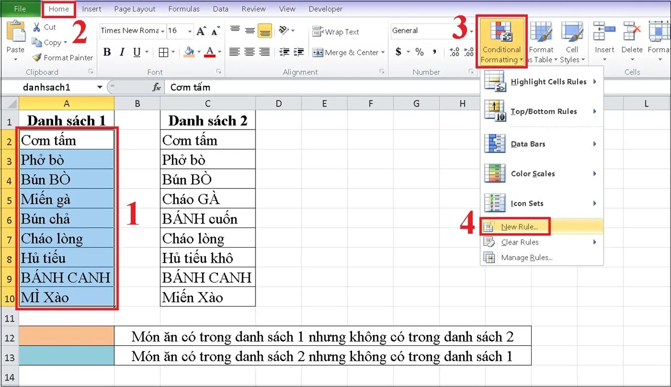
Task: Click Increase Indent icon
Action: click(x=298, y=52)
